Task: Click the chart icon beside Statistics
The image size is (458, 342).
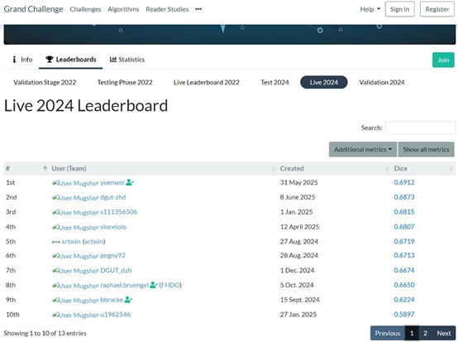Action: (113, 60)
